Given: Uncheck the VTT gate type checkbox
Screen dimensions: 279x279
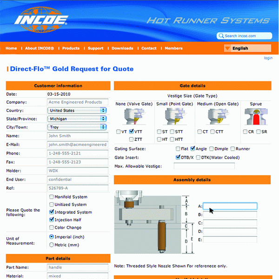Looking at the screenshot, I should pyautogui.click(x=131, y=132).
